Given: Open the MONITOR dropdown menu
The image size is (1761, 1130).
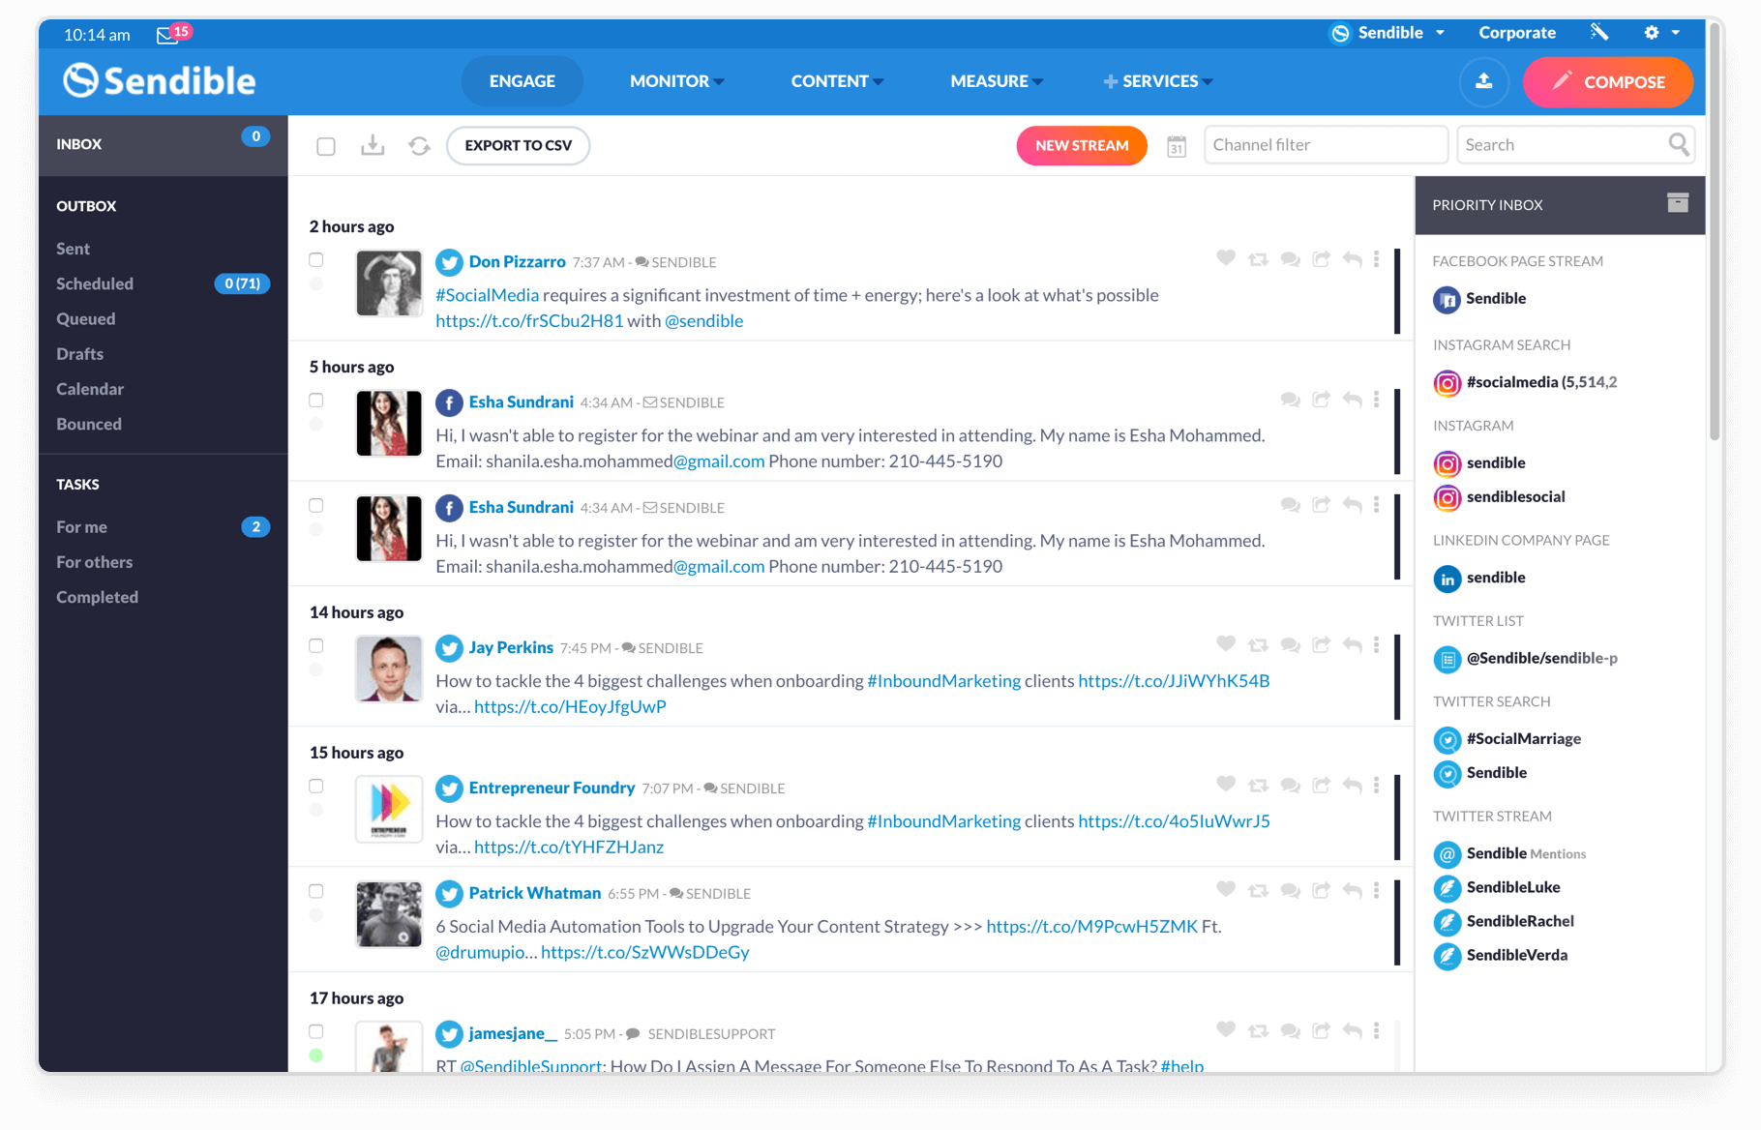Looking at the screenshot, I should coord(676,81).
